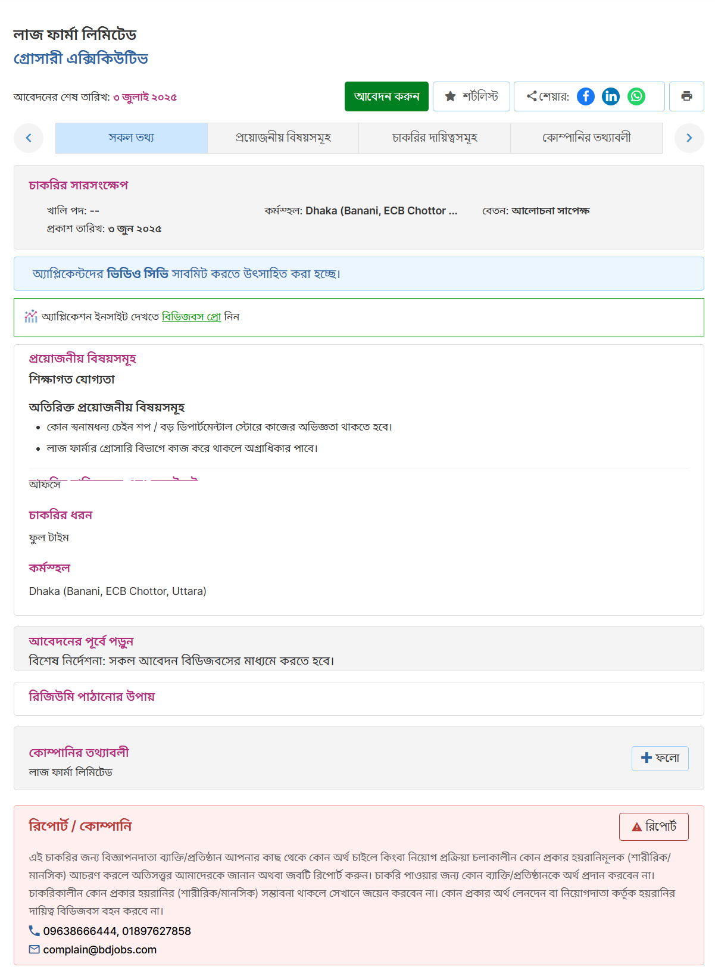This screenshot has width=715, height=976.
Task: Click the share icon beside শেয়ার label
Action: click(x=532, y=96)
